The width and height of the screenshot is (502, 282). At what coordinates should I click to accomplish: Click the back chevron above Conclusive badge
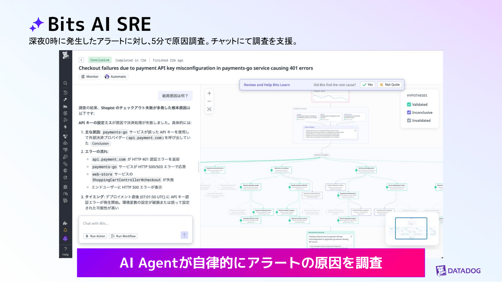pyautogui.click(x=81, y=60)
